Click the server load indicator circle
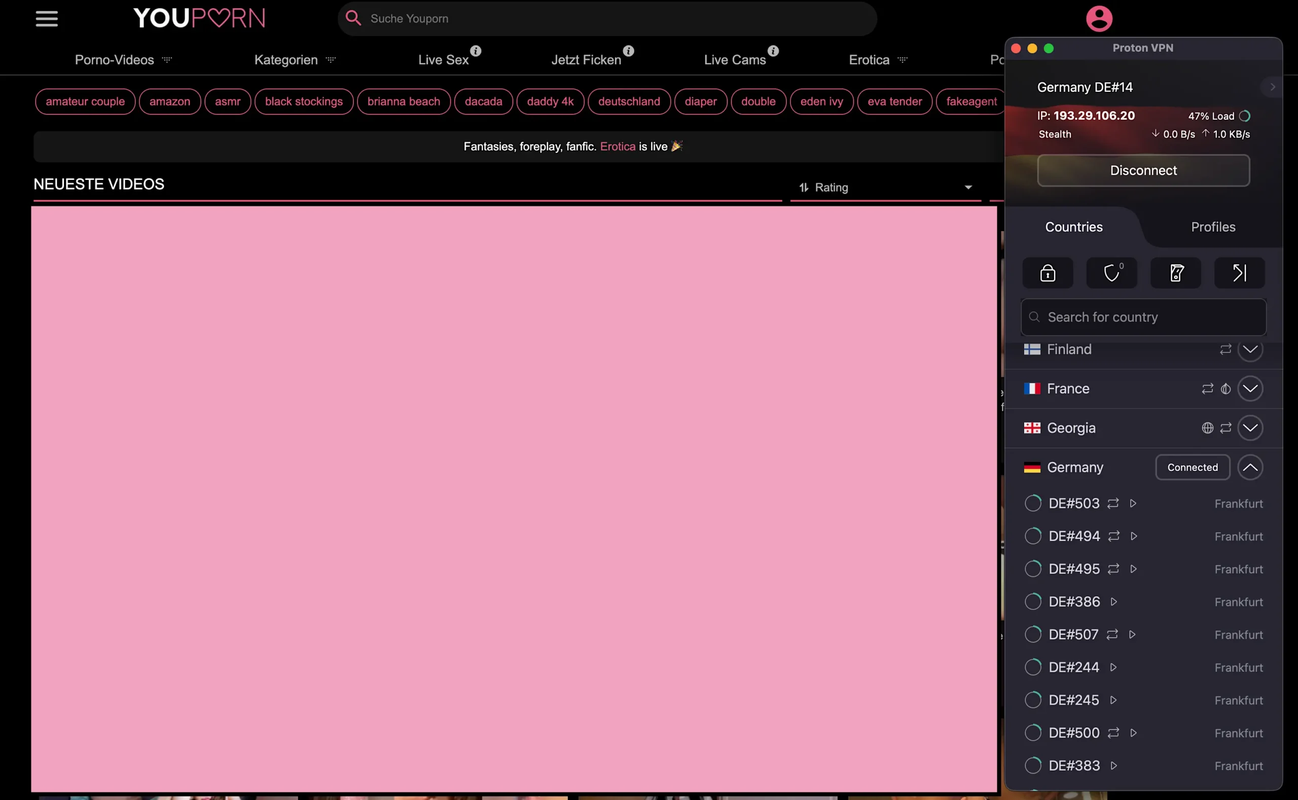 click(1245, 116)
